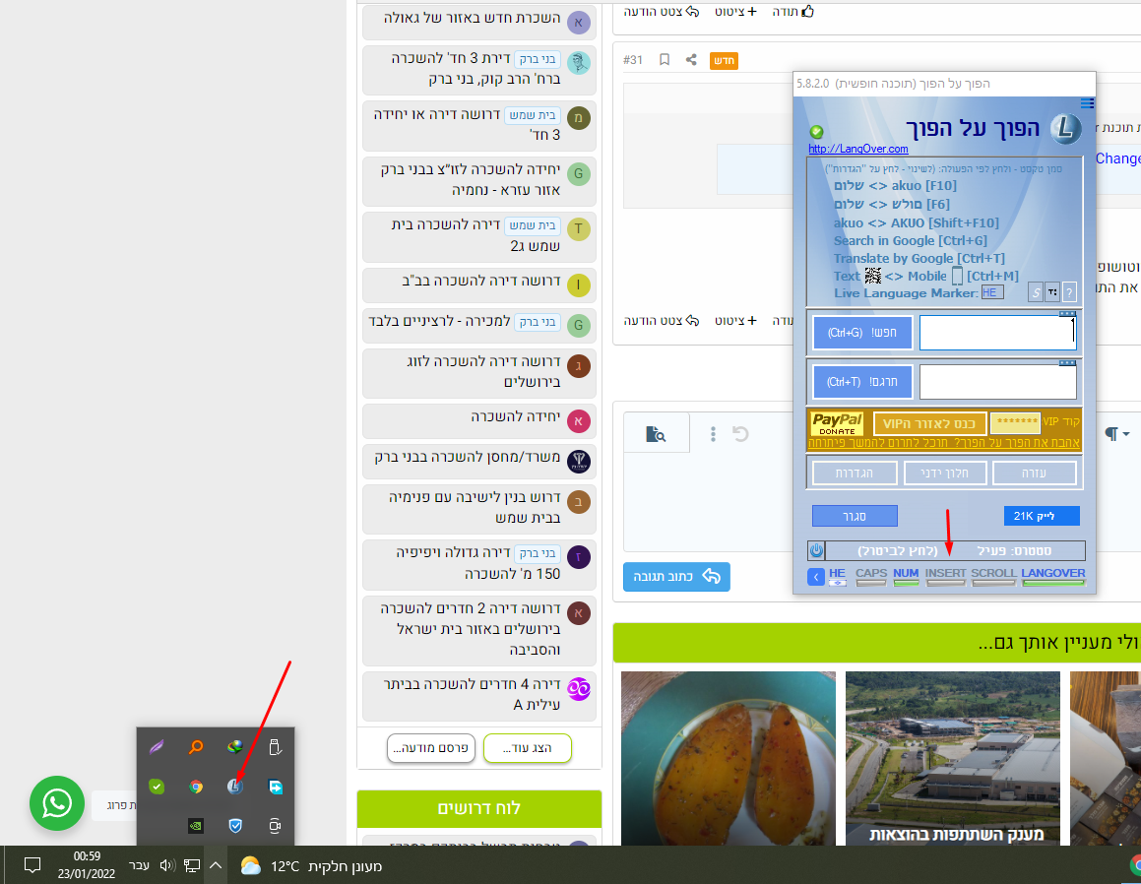Click the WhatsApp floating button
This screenshot has width=1141, height=884.
57,803
